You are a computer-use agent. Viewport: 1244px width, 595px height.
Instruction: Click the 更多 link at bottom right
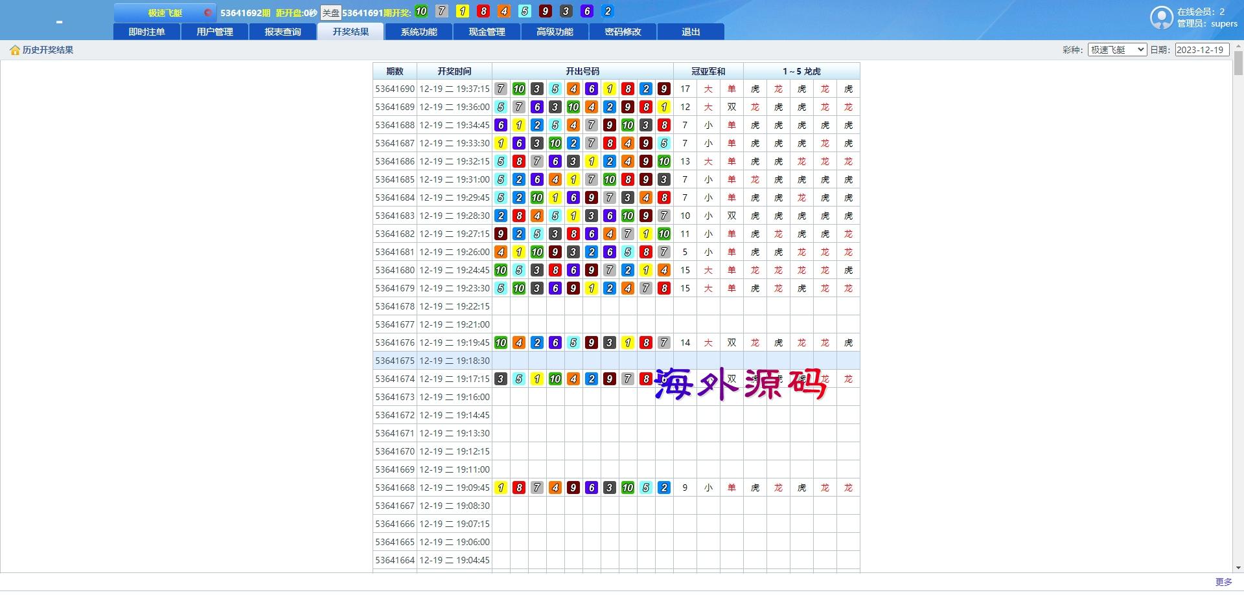(x=1223, y=582)
